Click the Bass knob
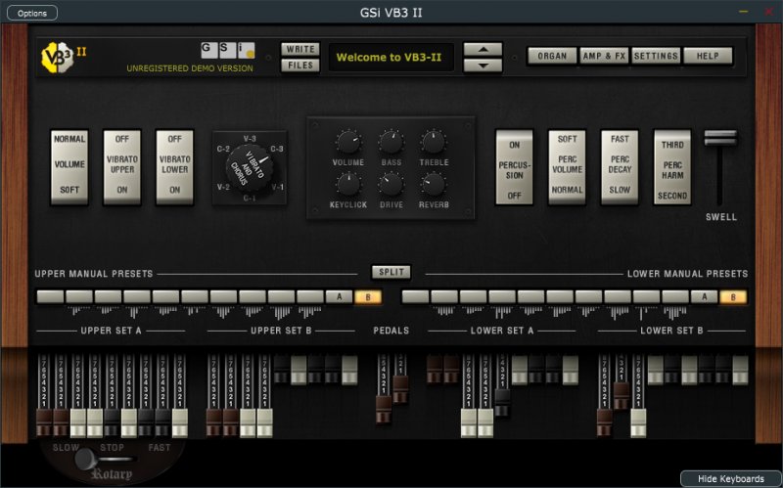783x488 pixels. coord(391,143)
